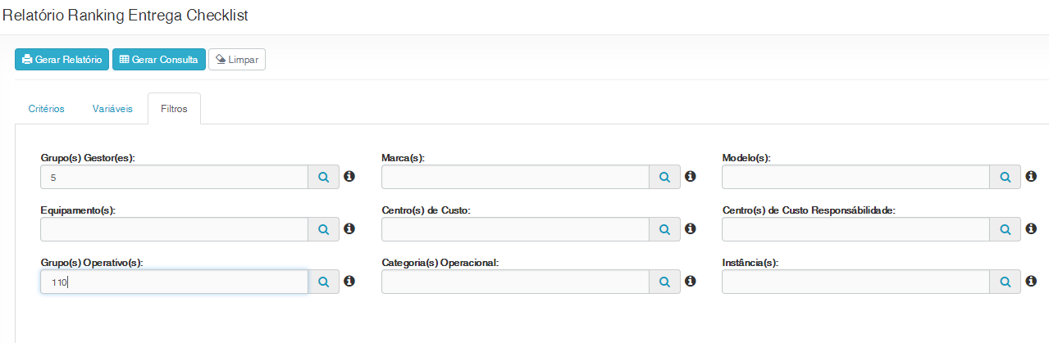Click Modelo(s) search magnifier icon
Screen dimensions: 1049x343
click(1006, 177)
